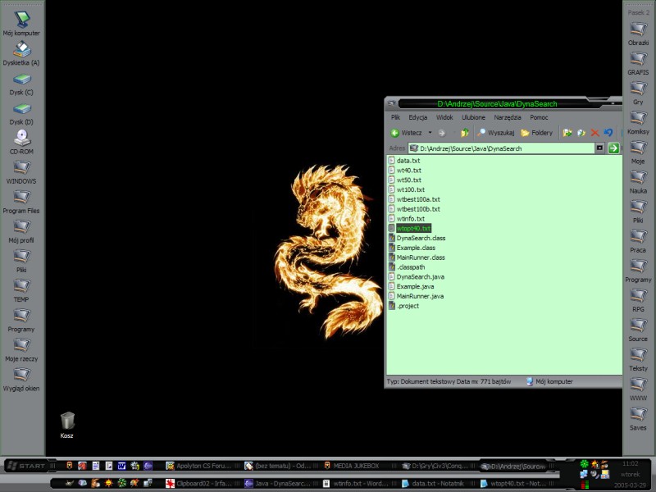Screen dimensions: 656x492
Task: Click the red X delete icon
Action: (x=595, y=133)
